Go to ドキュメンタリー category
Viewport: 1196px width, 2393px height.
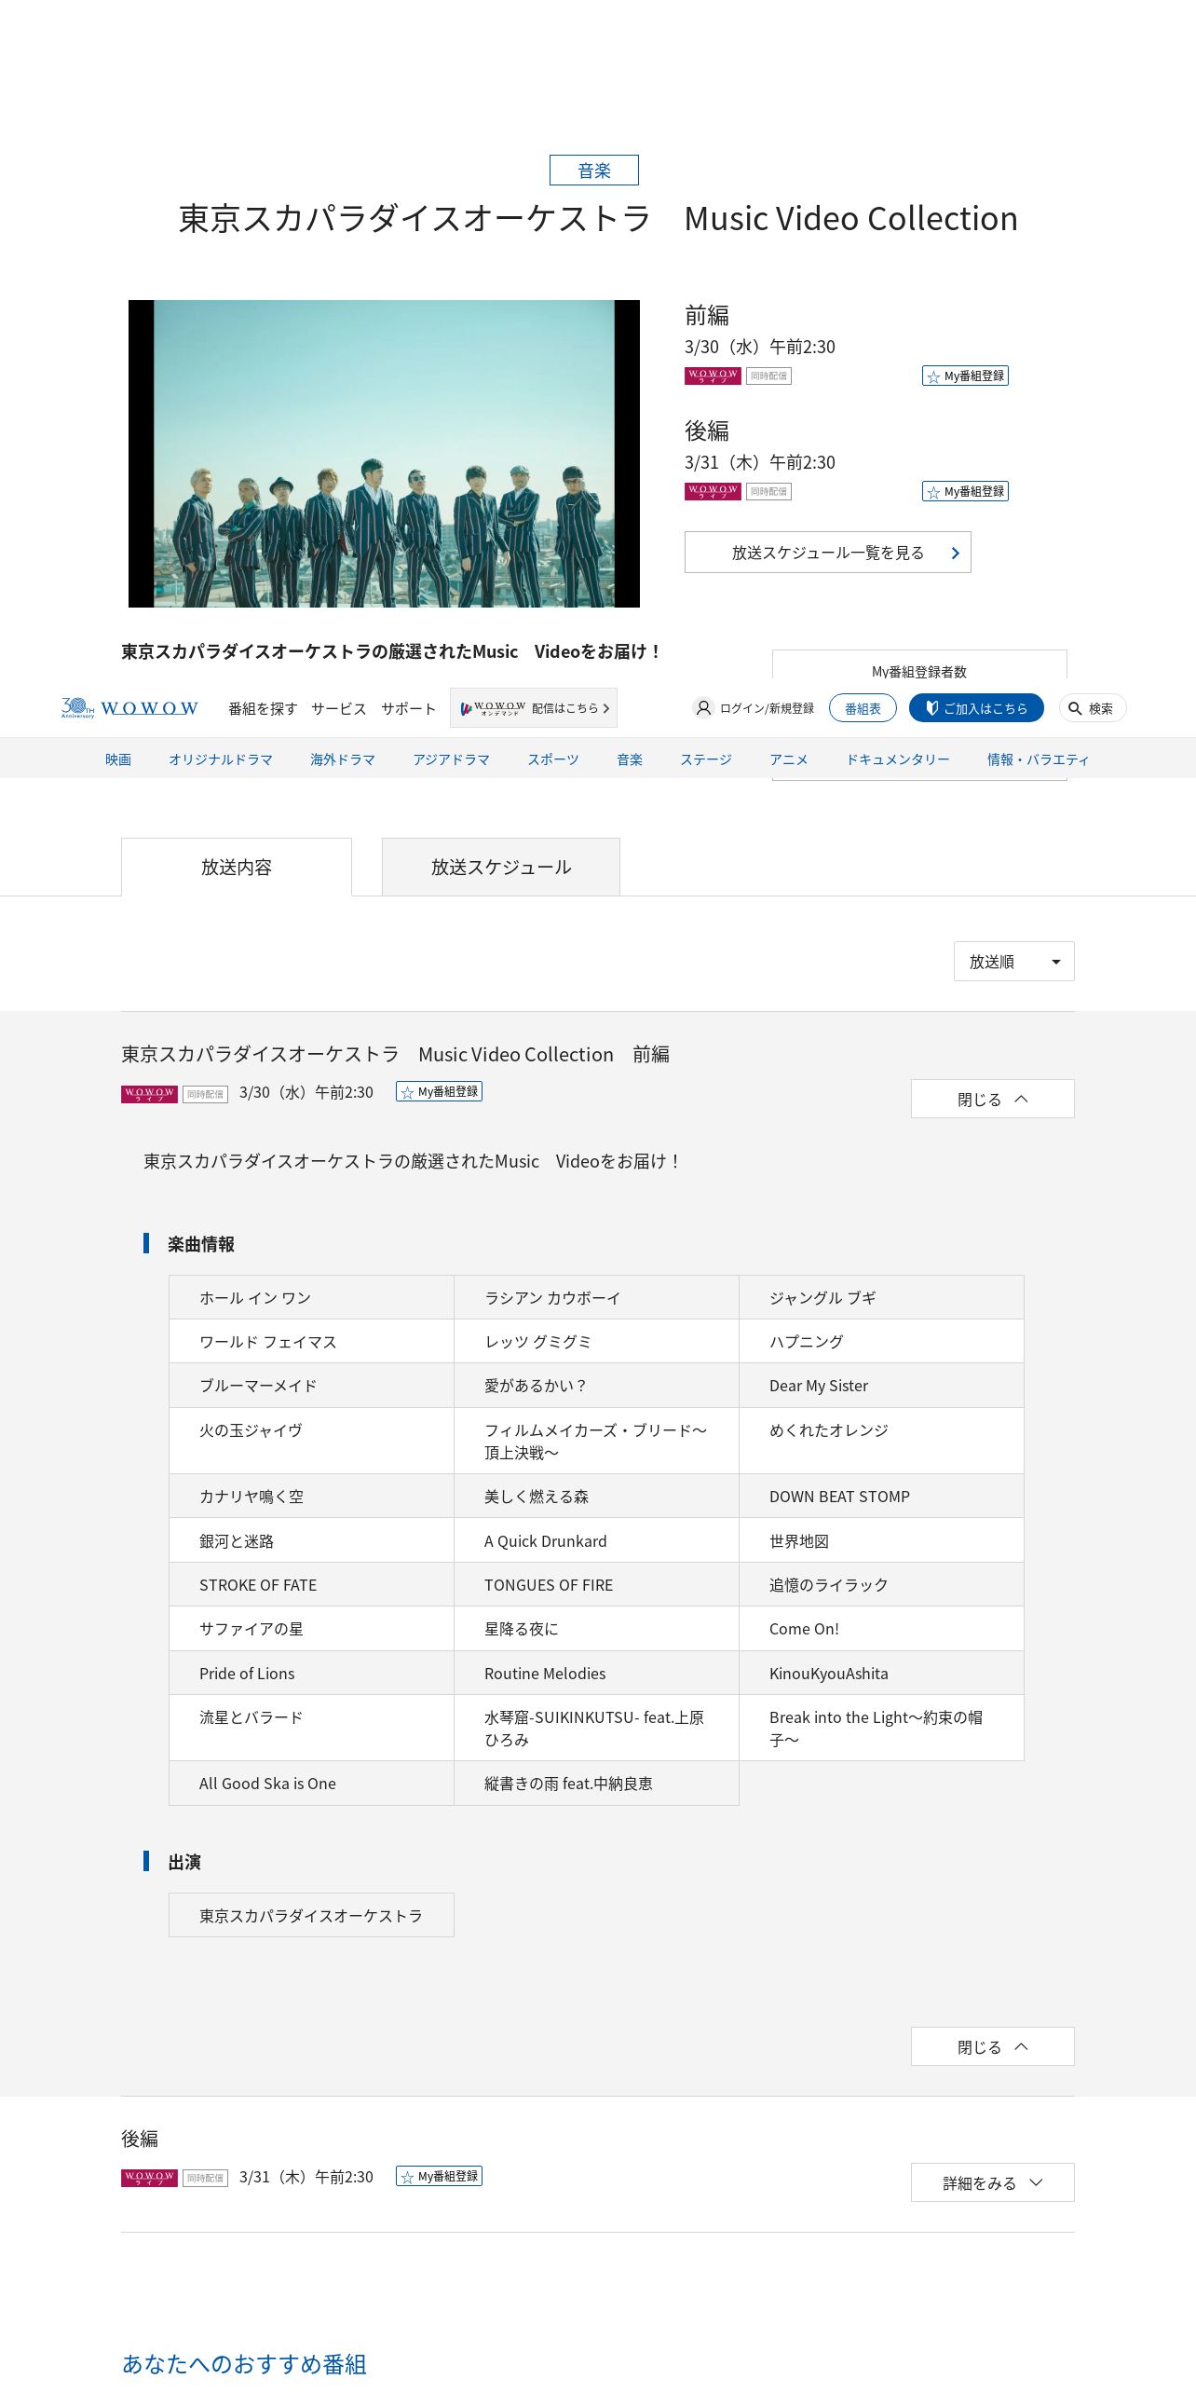(x=898, y=759)
